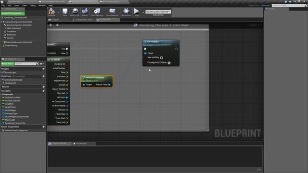
Task: Open the Debug menu
Action: (32, 5)
